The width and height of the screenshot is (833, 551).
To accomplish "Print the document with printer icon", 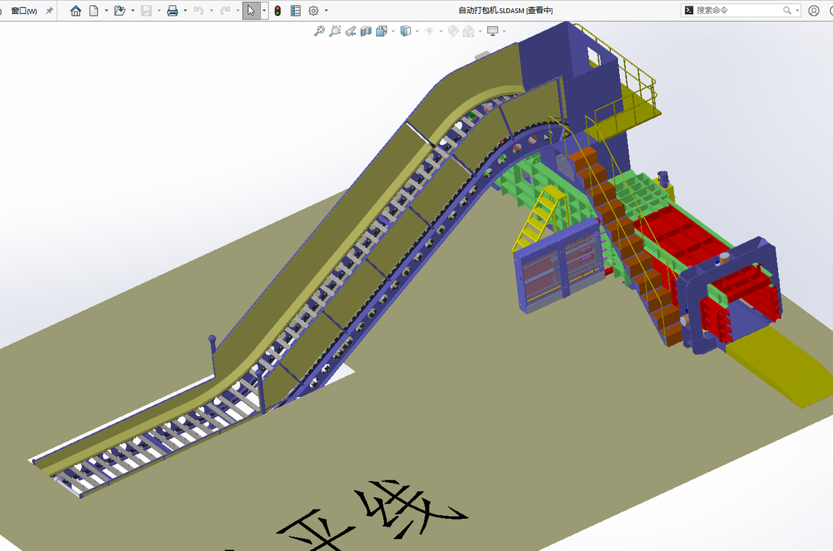I will coord(173,10).
